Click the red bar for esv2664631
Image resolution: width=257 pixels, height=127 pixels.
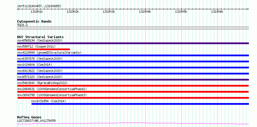coord(133,92)
